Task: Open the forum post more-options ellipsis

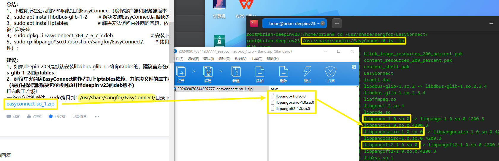Action: tap(97, 116)
